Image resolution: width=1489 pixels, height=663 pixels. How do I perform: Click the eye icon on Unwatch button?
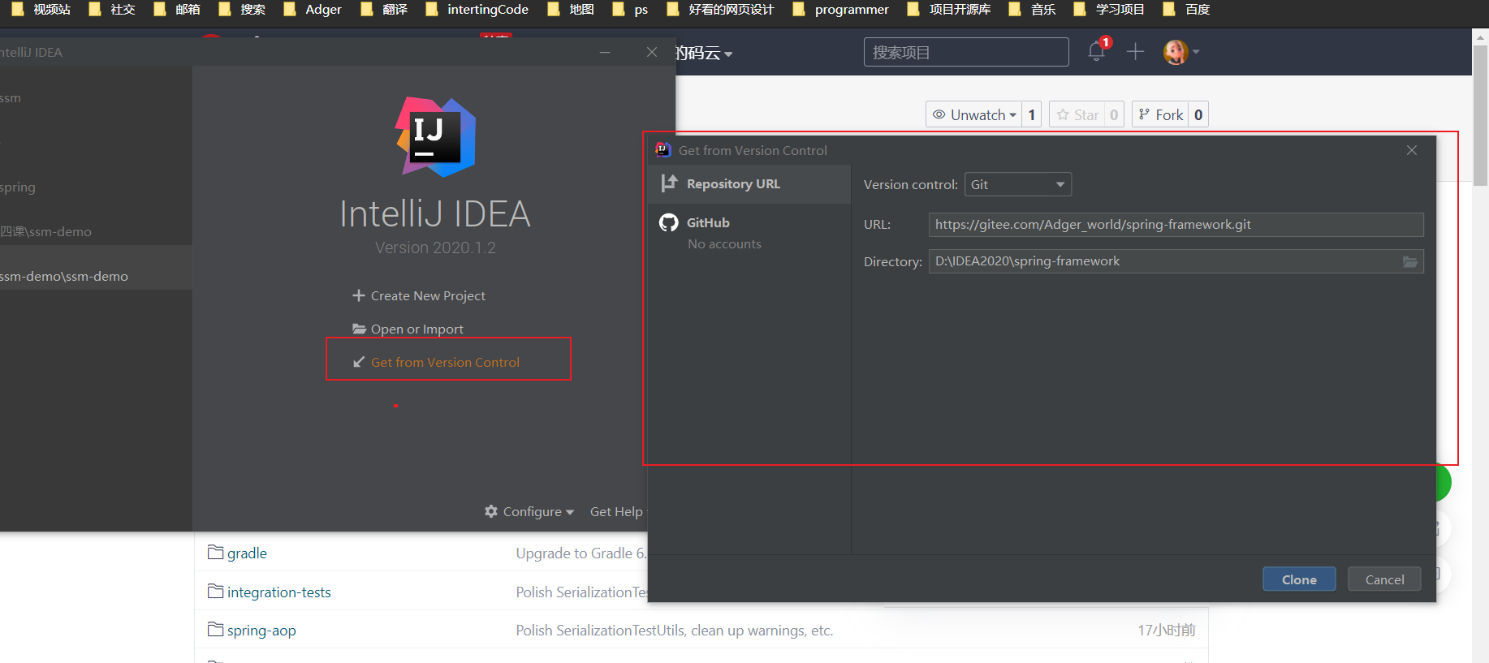click(x=939, y=114)
